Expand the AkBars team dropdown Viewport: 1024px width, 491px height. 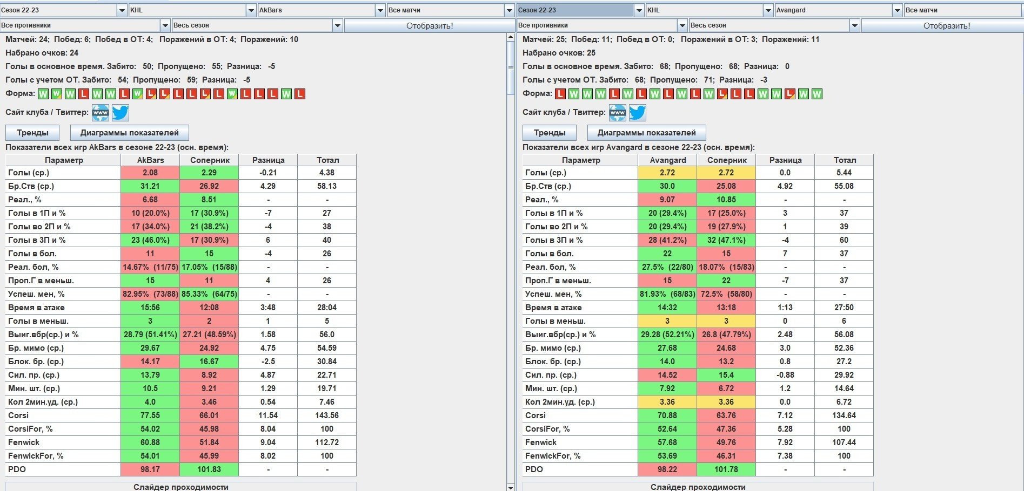tap(380, 10)
